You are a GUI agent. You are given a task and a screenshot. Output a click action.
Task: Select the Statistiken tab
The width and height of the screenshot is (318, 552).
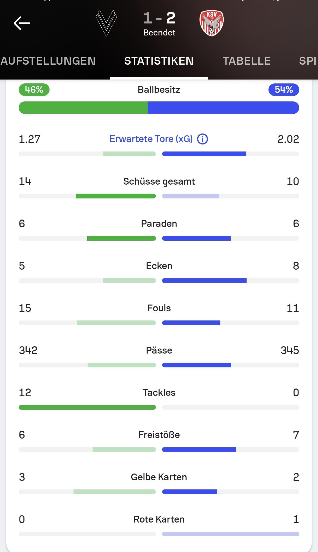(x=159, y=61)
